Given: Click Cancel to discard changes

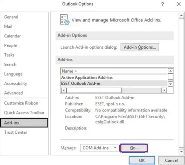Looking at the screenshot, I should [x=171, y=160].
